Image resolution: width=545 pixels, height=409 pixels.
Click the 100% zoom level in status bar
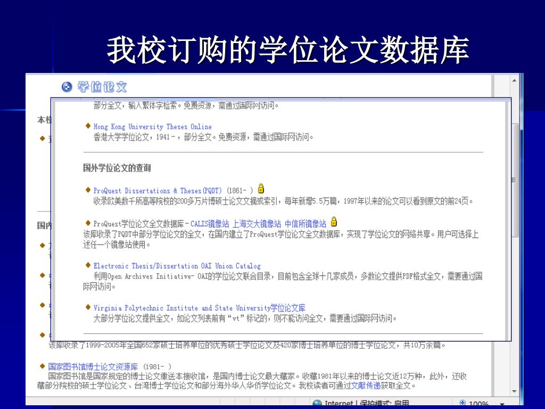478,404
